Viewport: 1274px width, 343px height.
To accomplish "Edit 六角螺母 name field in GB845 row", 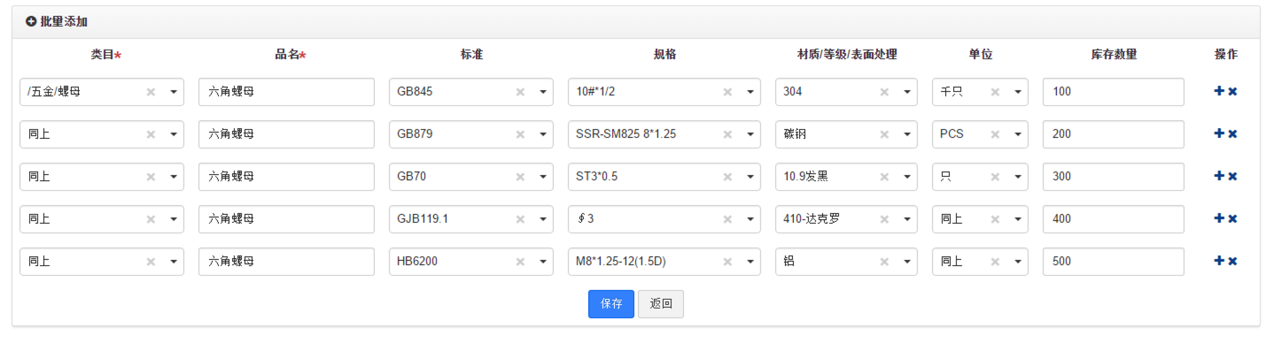I will (286, 92).
